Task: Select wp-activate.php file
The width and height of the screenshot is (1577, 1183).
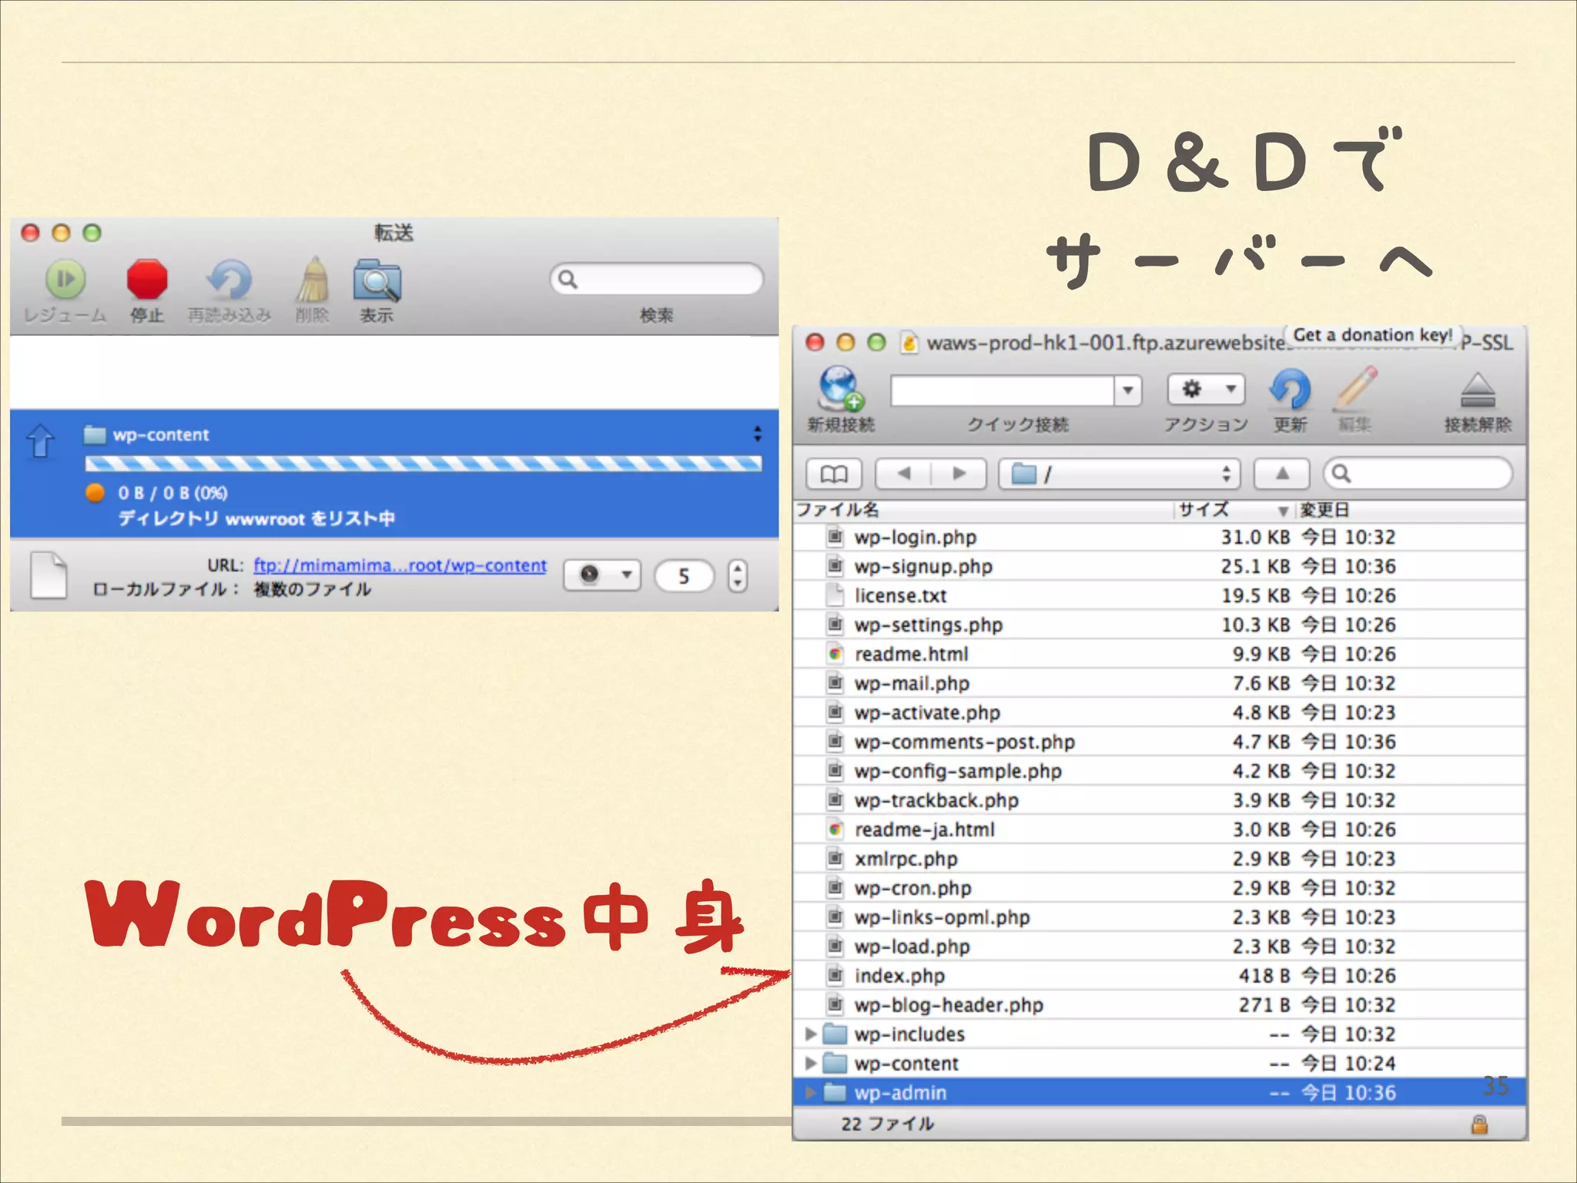Action: pyautogui.click(x=1160, y=712)
